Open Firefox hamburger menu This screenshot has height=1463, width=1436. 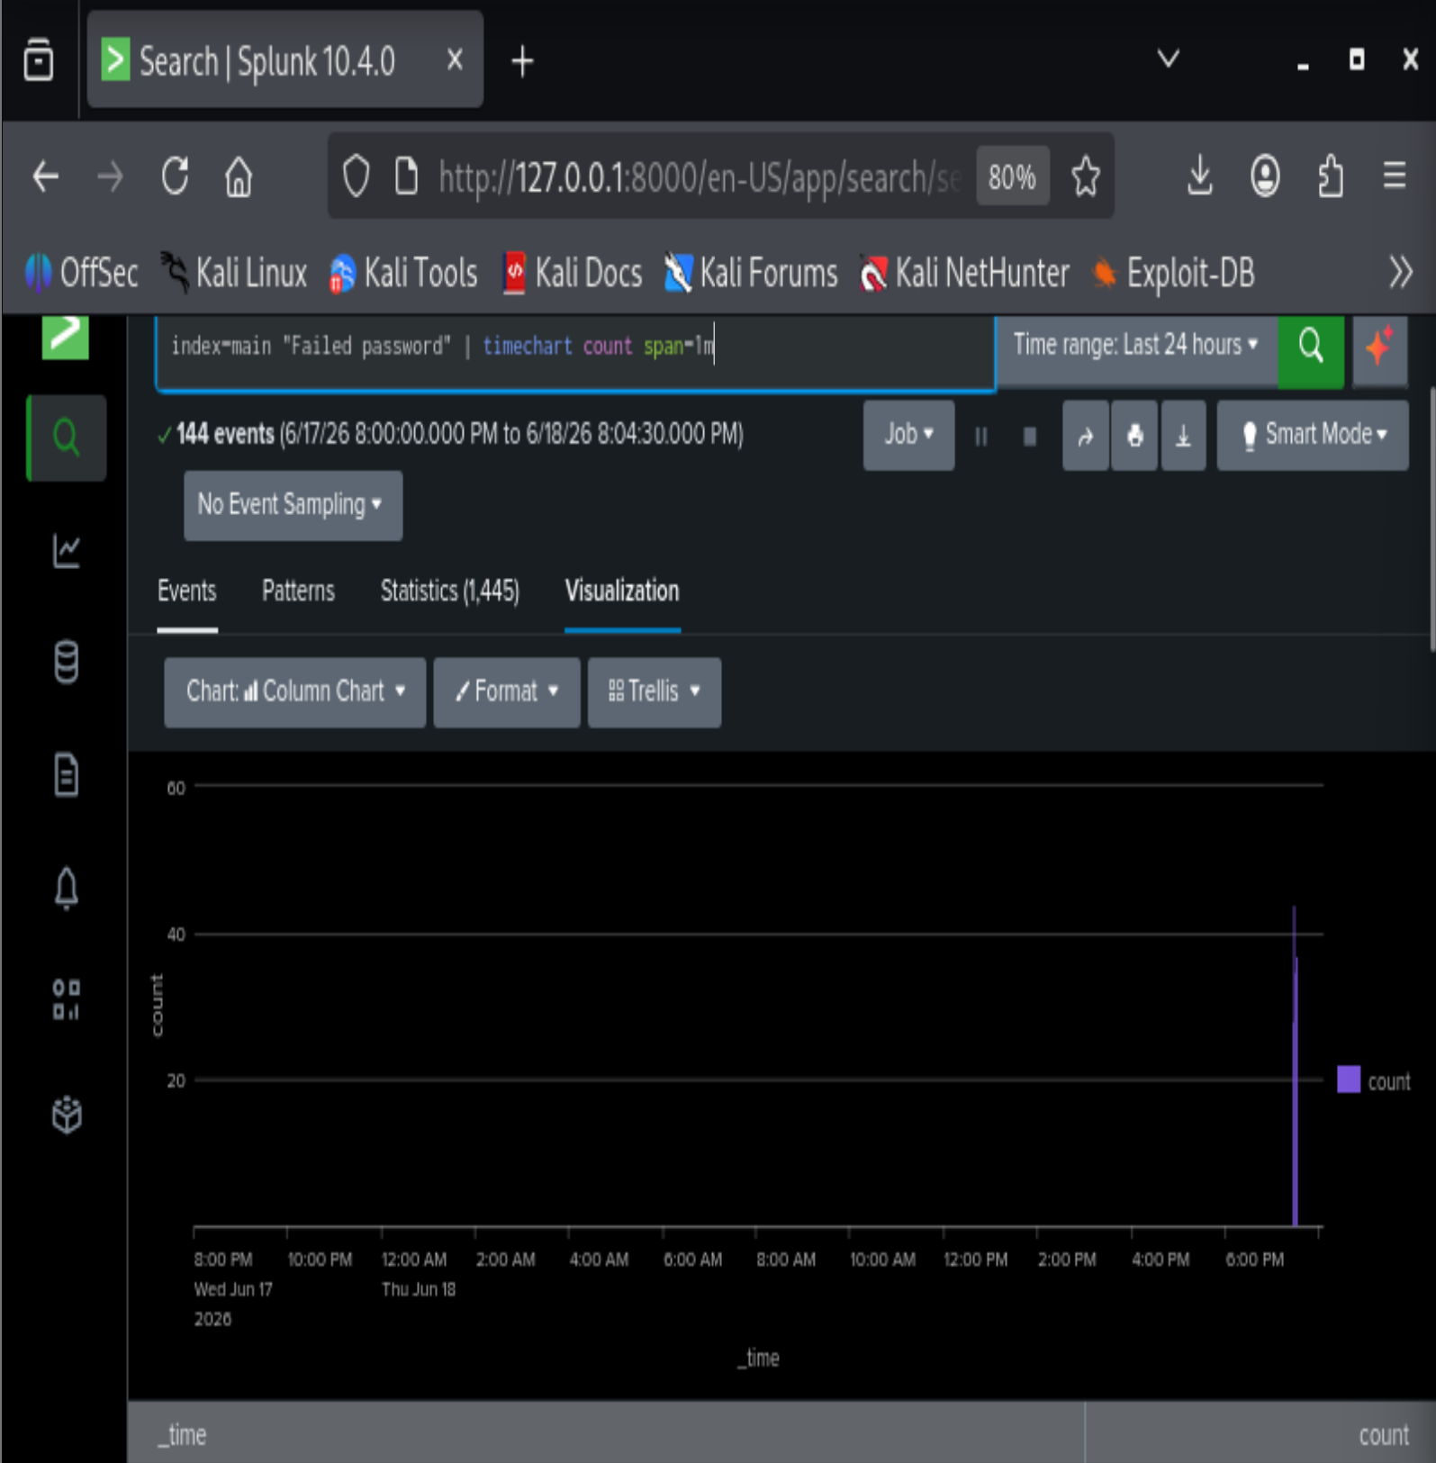[1395, 176]
